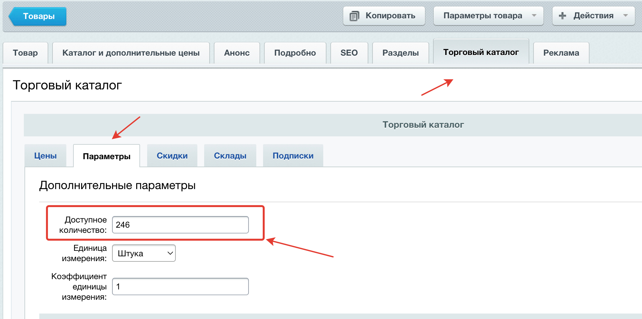Image resolution: width=642 pixels, height=319 pixels.
Task: Select the SEO tab
Action: [x=349, y=53]
